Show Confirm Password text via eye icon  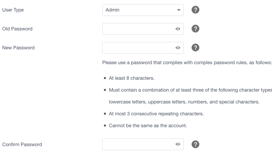pyautogui.click(x=178, y=144)
